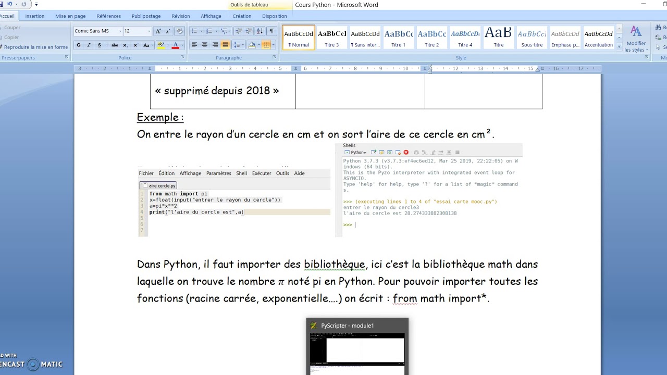
Task: Apply the Normal style
Action: point(299,37)
